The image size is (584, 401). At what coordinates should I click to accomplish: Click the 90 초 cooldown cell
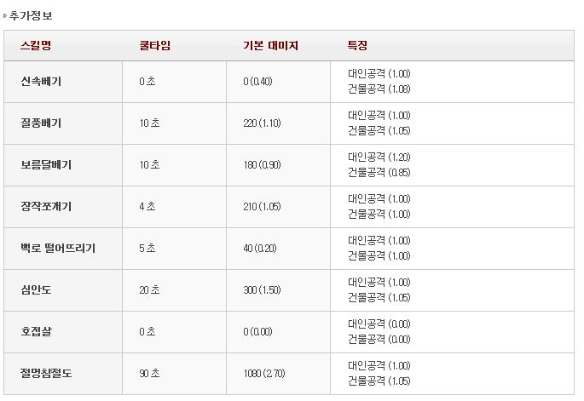pos(149,374)
